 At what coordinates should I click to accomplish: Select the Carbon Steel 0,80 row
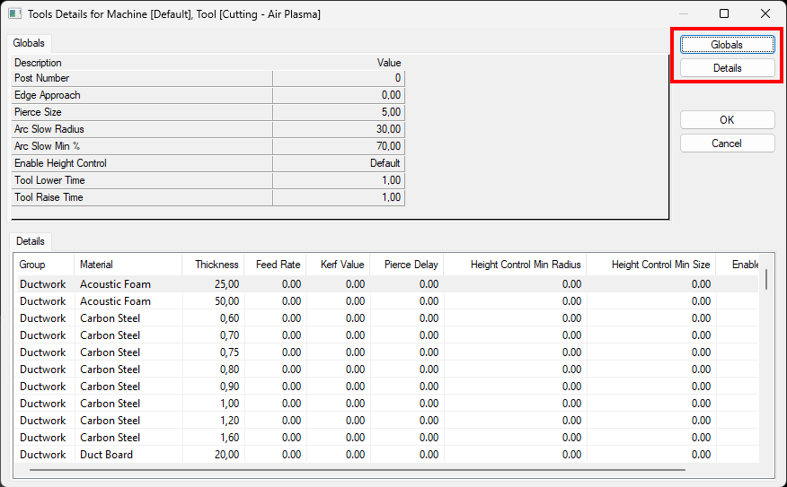[388, 370]
